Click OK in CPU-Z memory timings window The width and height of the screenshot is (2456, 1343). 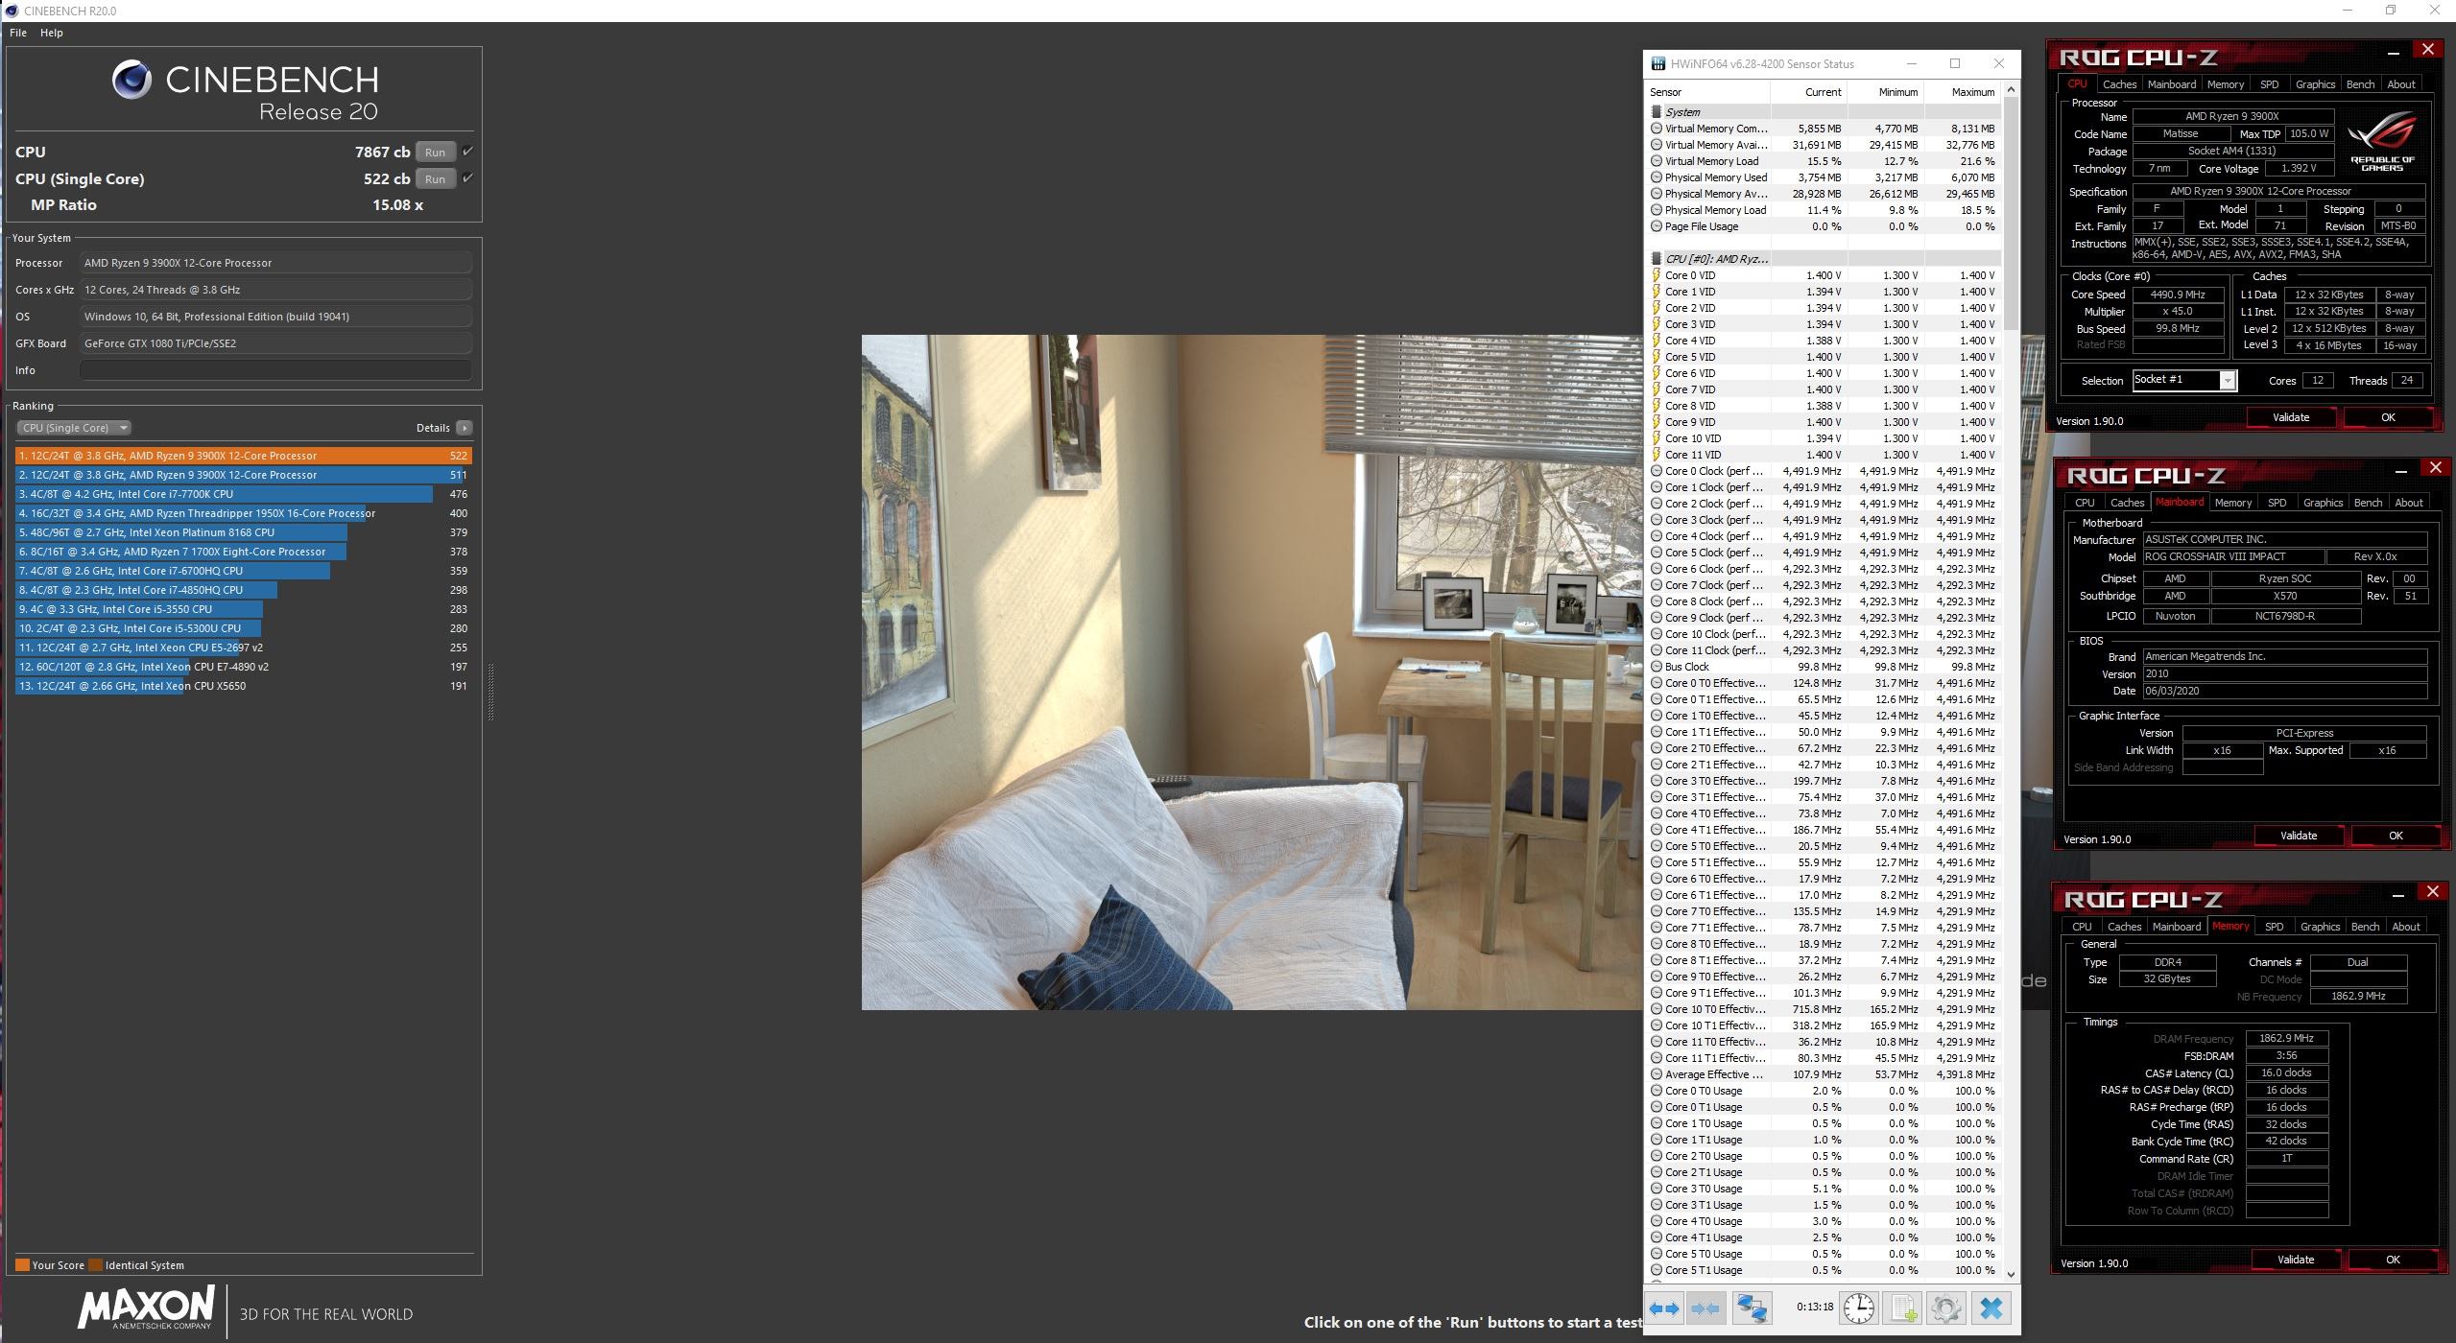click(x=2393, y=1260)
